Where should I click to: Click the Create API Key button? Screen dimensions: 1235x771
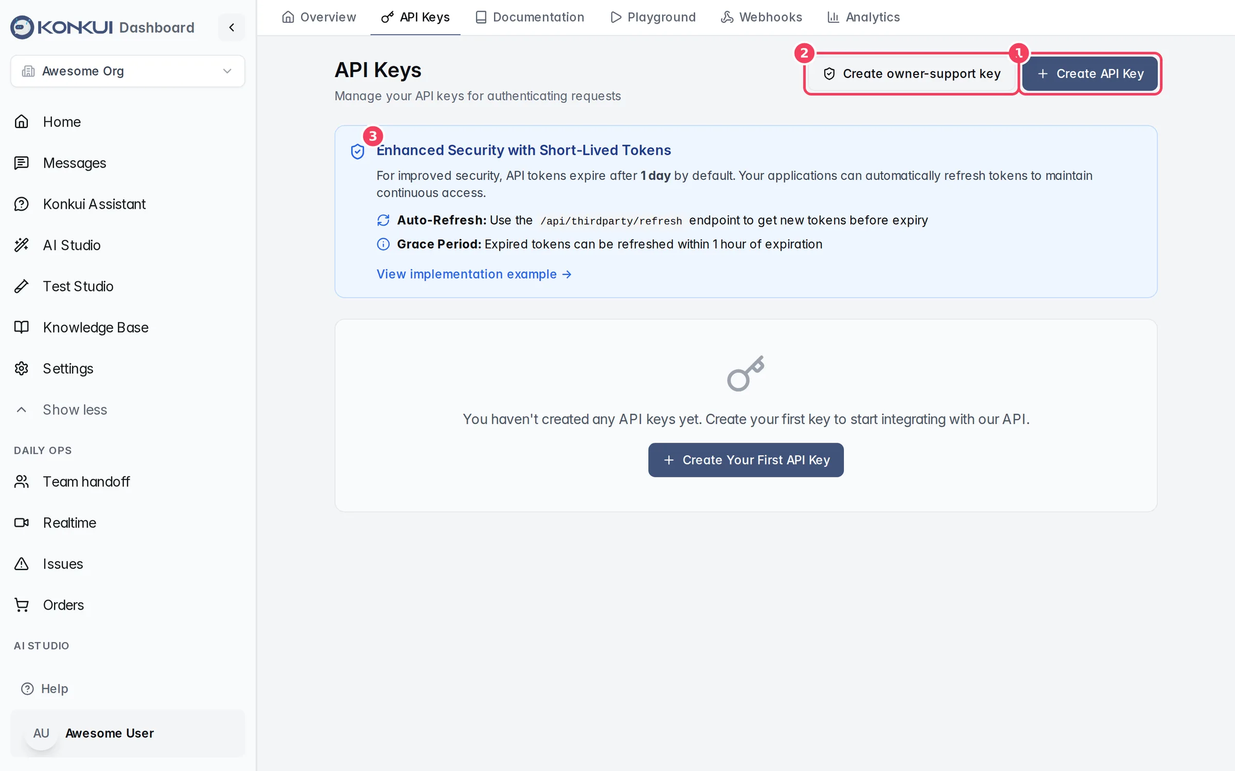pyautogui.click(x=1090, y=74)
